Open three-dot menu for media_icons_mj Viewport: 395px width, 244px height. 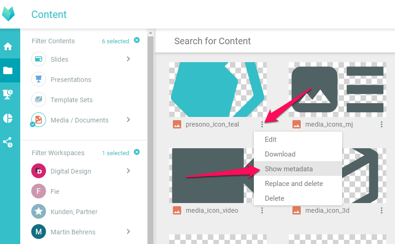click(382, 124)
